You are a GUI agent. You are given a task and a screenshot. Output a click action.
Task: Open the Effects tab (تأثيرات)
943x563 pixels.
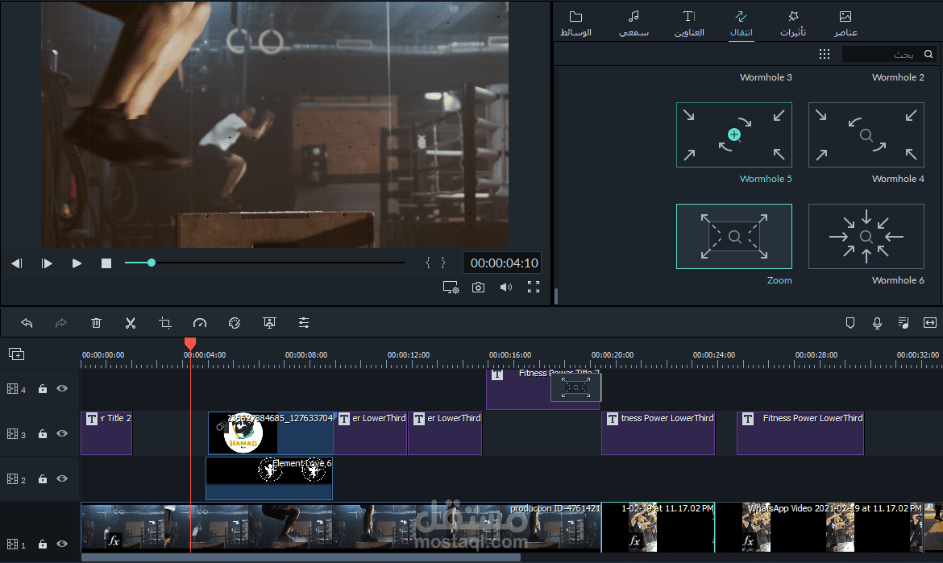tap(793, 23)
